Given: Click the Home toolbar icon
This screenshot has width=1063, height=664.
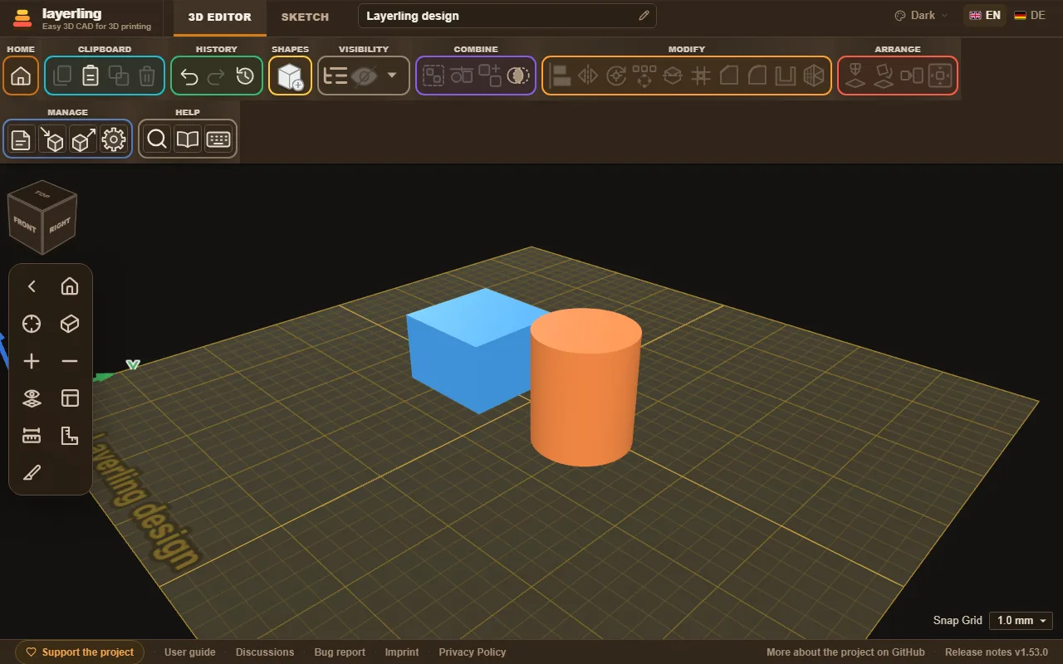Looking at the screenshot, I should click(21, 76).
